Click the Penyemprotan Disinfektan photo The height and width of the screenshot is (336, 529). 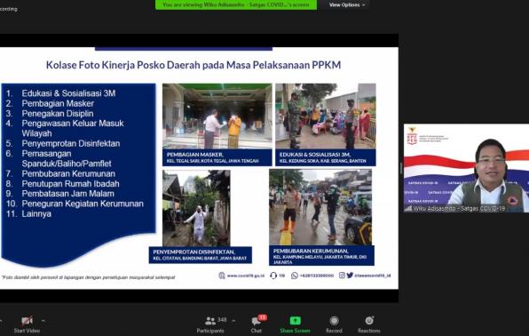click(196, 208)
